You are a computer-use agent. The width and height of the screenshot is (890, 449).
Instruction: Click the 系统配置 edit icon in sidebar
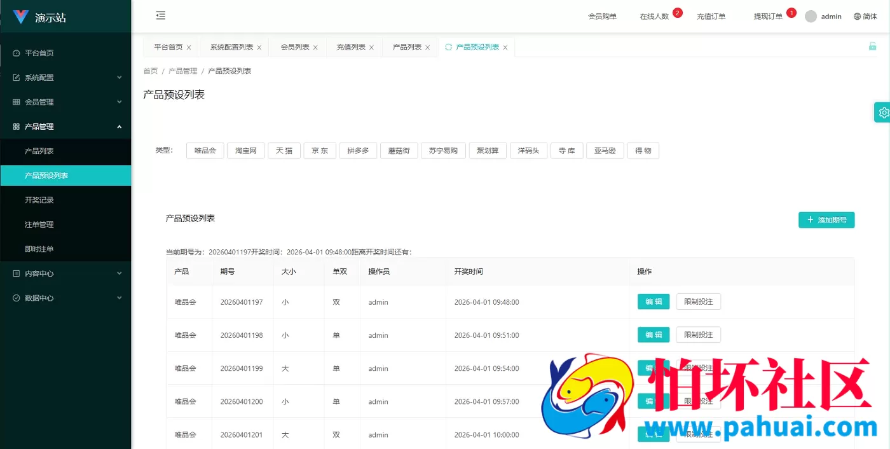[17, 78]
